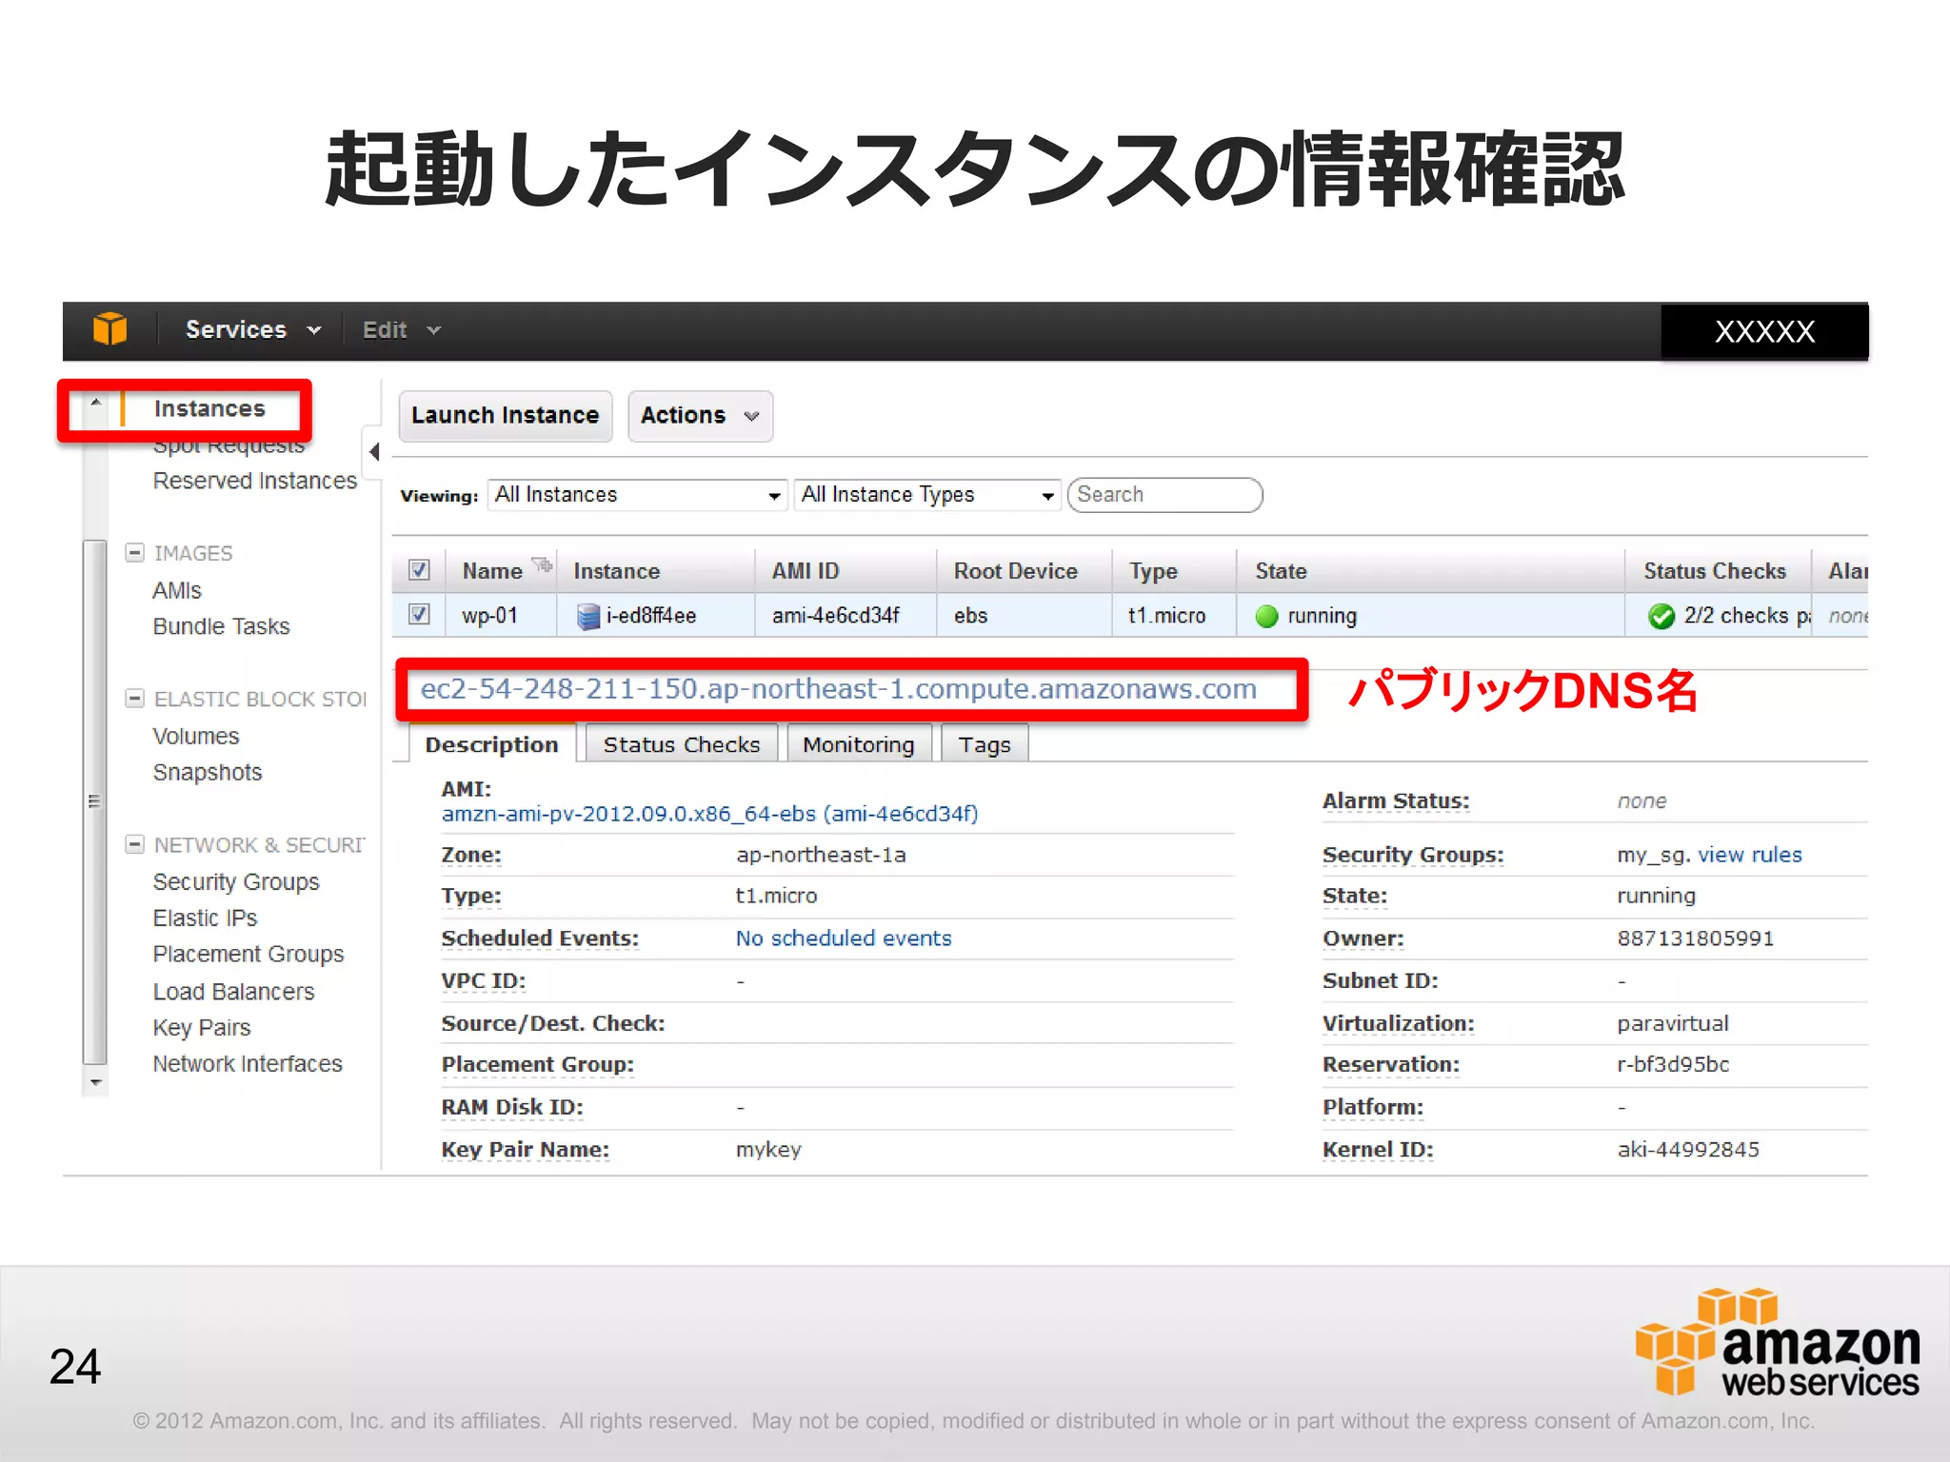The image size is (1950, 1462).
Task: Open the Actions dropdown button
Action: [700, 416]
